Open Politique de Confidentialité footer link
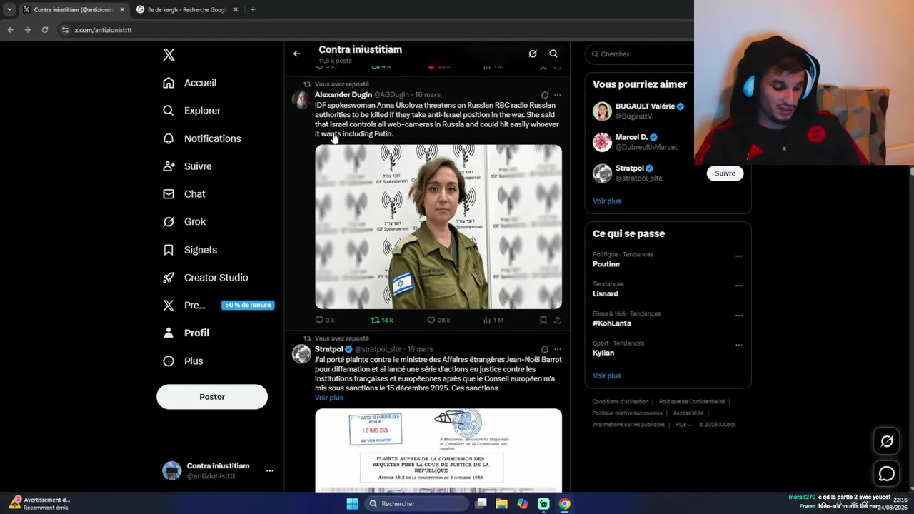Viewport: 914px width, 514px height. pyautogui.click(x=692, y=402)
